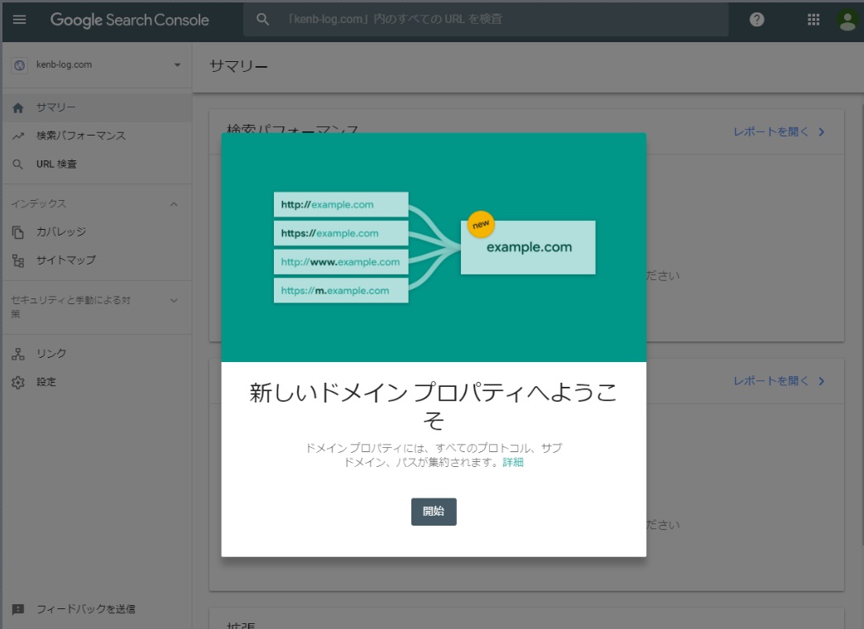Collapse the インデックス section chevron
The width and height of the screenshot is (864, 629).
click(175, 203)
